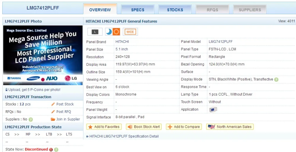Click the 'FSTN-LCD , LCM' panel type value

pyautogui.click(x=222, y=49)
